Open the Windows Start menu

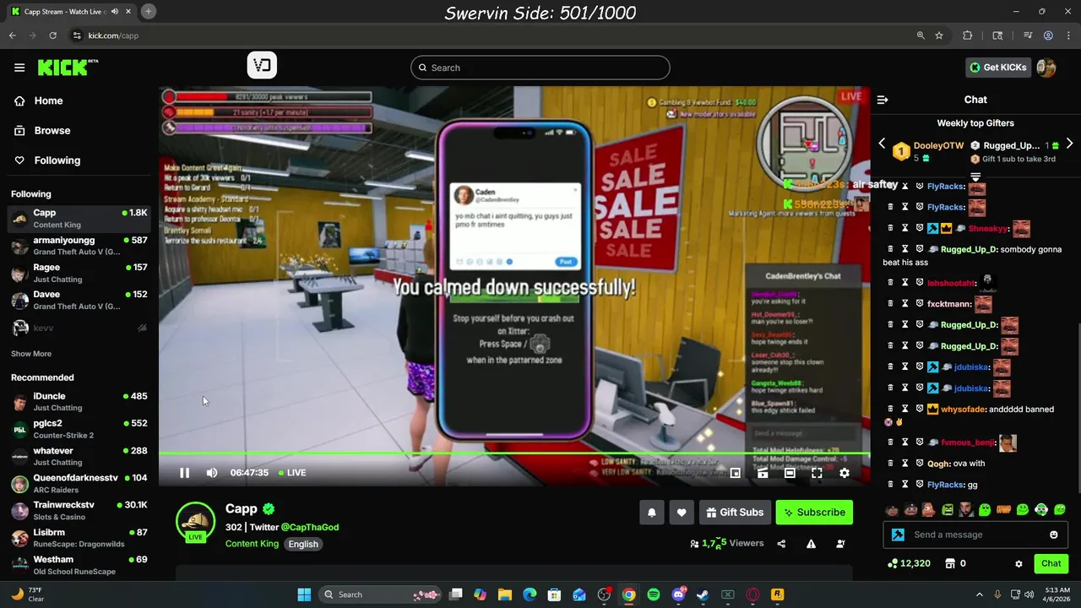point(304,594)
